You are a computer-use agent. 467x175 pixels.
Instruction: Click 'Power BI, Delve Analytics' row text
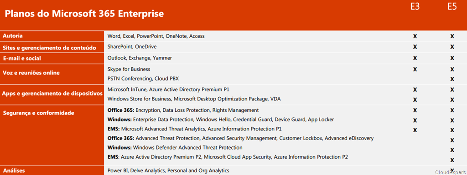click(x=168, y=170)
